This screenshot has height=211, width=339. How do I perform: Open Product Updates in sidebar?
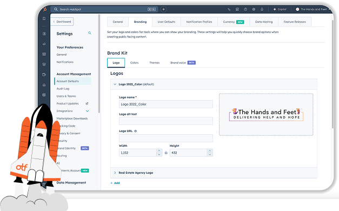(68, 104)
